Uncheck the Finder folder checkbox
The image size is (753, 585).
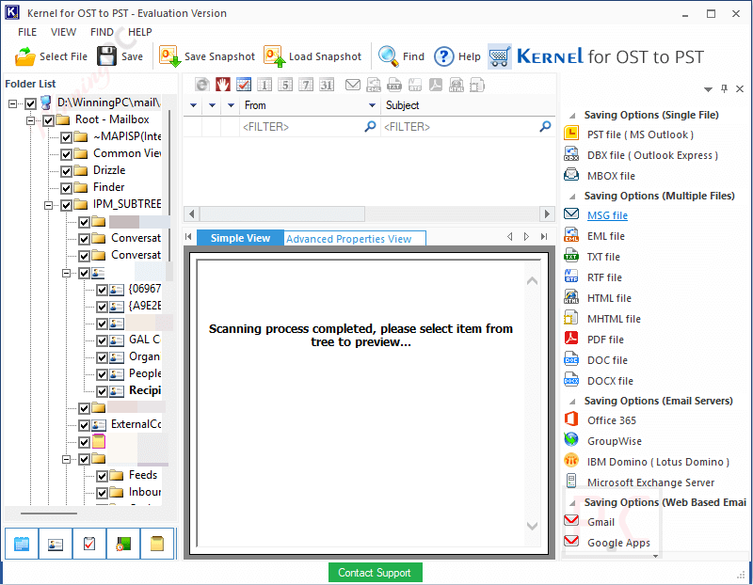click(x=66, y=188)
